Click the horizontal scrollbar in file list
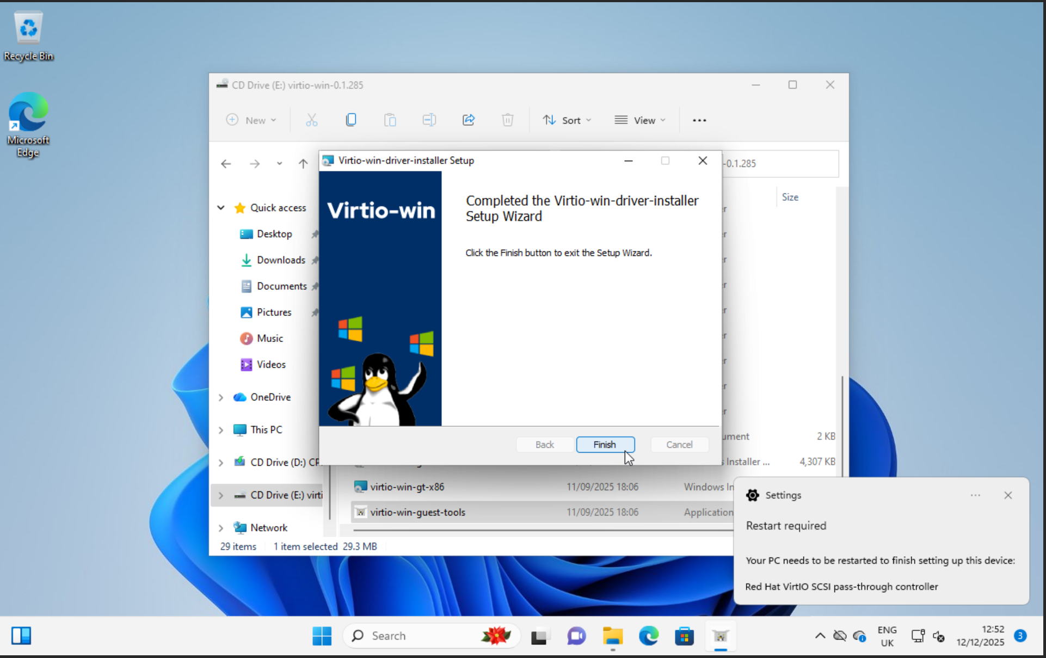 click(543, 530)
